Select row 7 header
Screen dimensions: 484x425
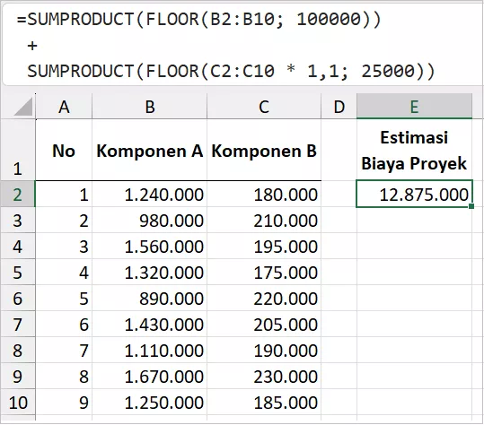pyautogui.click(x=18, y=325)
